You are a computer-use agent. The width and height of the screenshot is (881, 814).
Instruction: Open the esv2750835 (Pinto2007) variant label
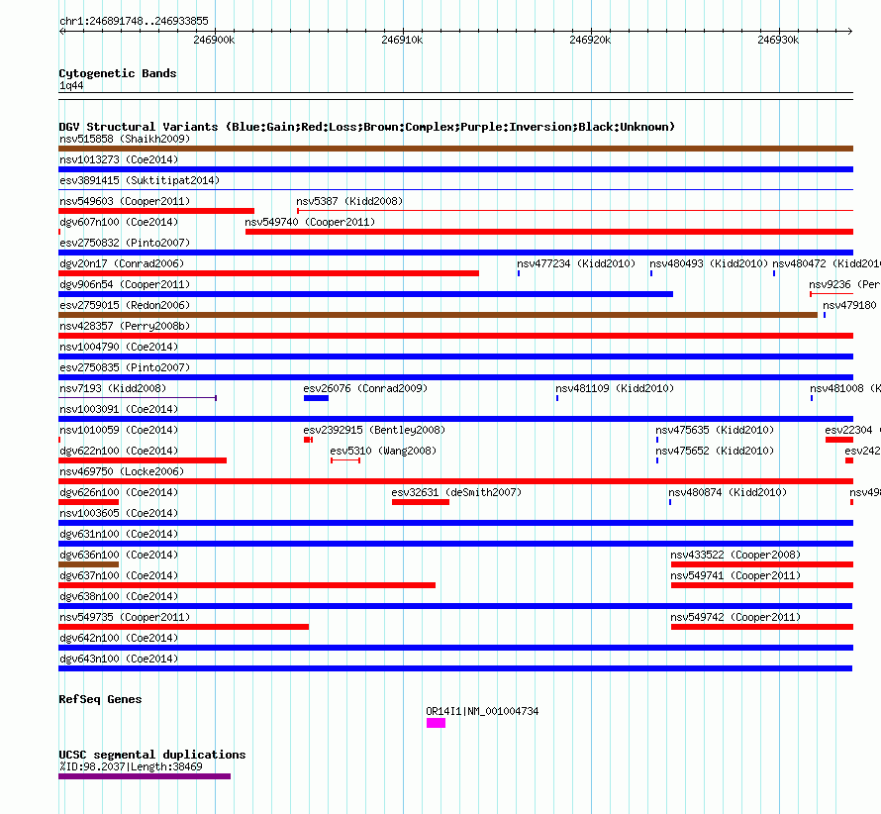point(125,367)
